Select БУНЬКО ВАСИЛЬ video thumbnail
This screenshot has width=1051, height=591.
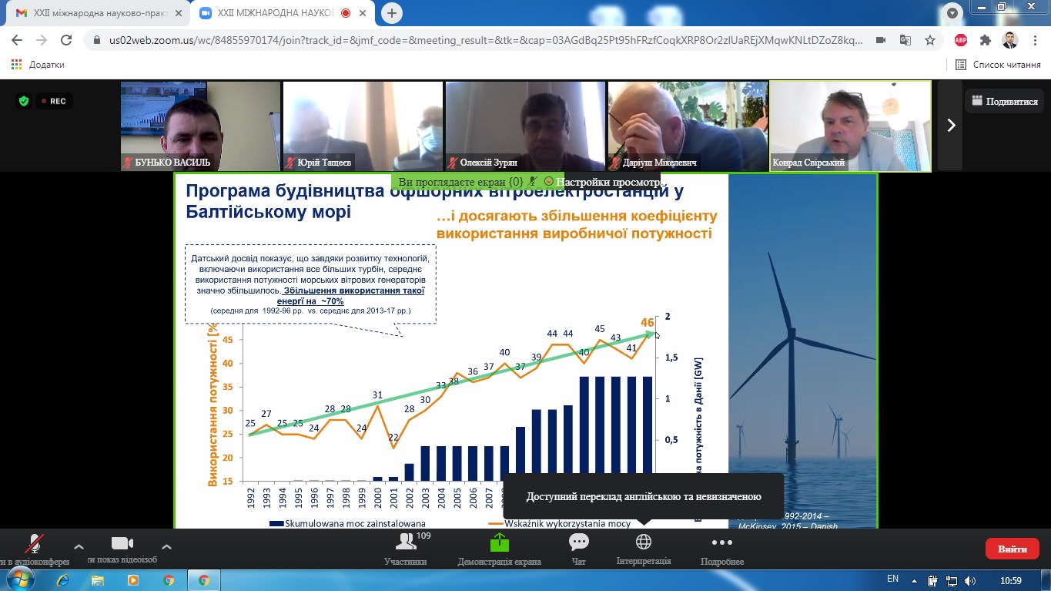tap(200, 126)
